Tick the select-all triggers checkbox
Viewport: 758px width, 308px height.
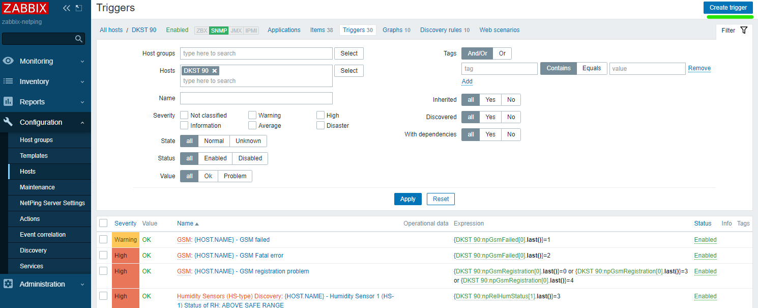click(x=103, y=223)
